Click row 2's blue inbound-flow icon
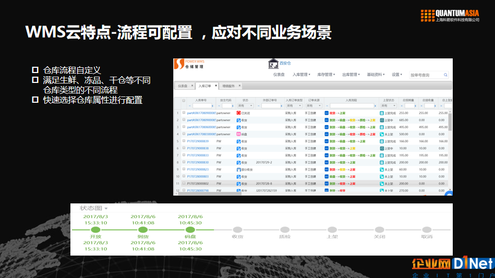Image resolution: width=495 pixels, height=278 pixels. 327,120
